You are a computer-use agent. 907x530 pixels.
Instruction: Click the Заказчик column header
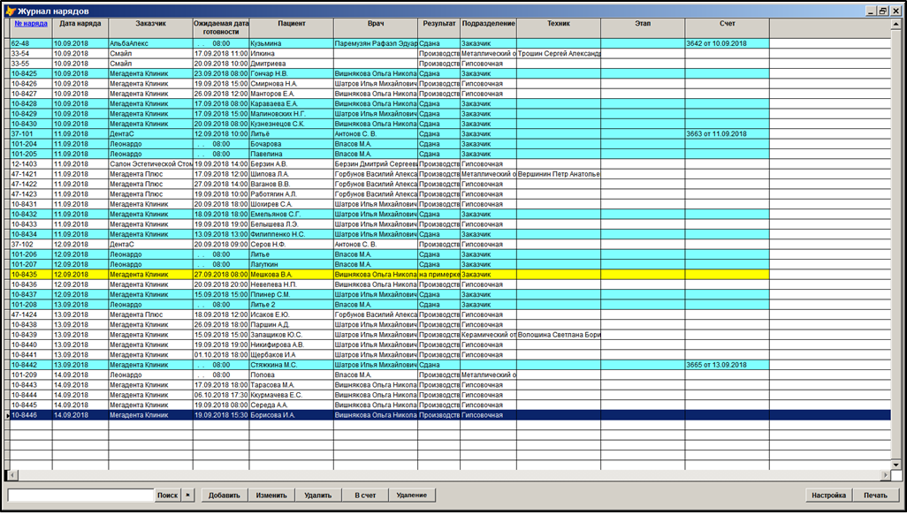tap(150, 24)
